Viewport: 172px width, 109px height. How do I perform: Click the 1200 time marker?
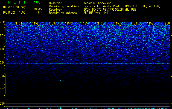pyautogui.click(x=167, y=23)
